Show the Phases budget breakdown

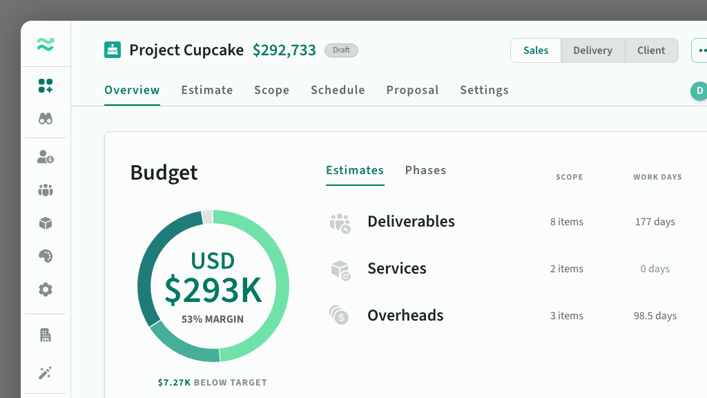tap(425, 170)
